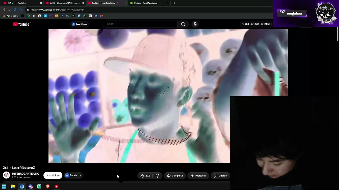Open the Brave browser taskbar icon
339x190 pixels.
48,187
